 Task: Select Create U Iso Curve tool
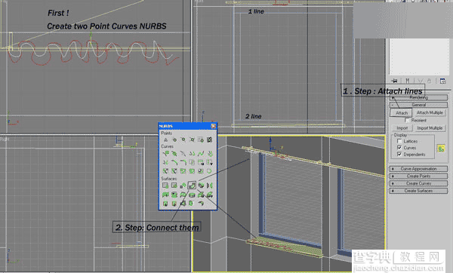click(x=201, y=162)
